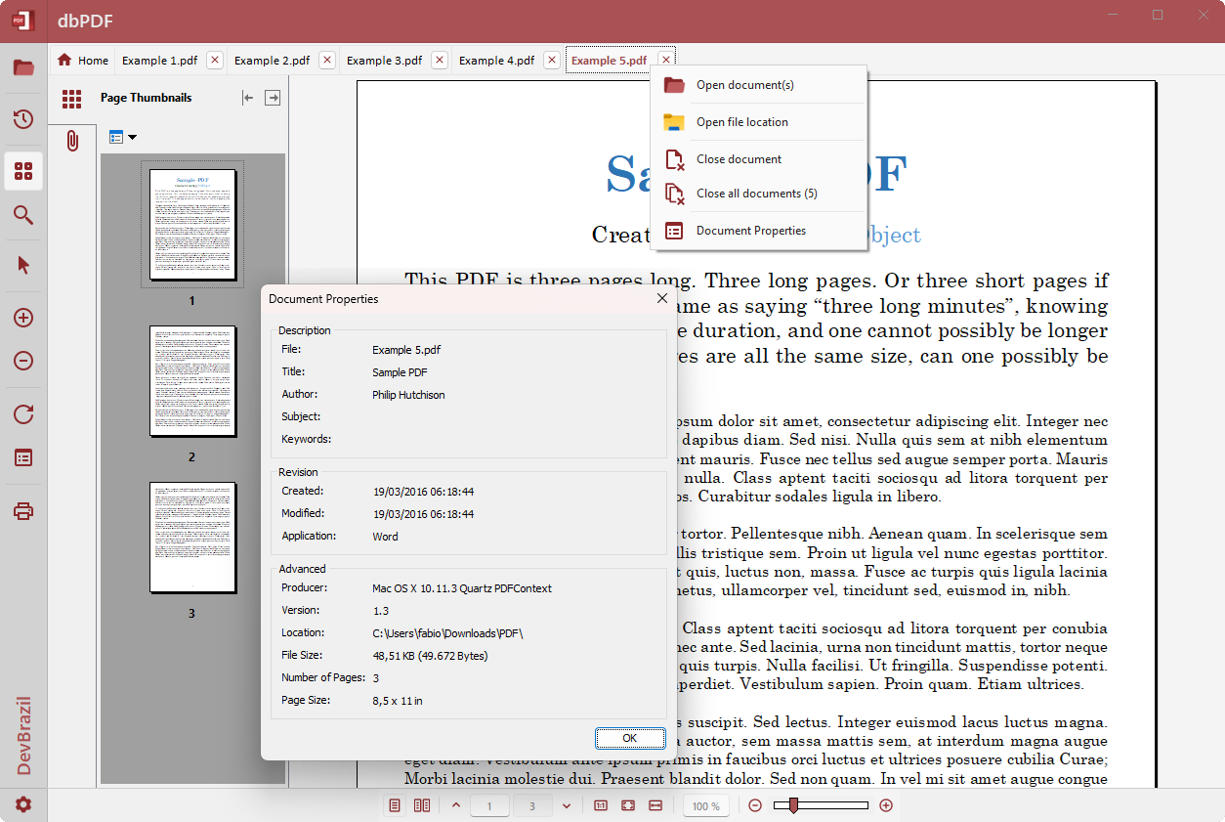This screenshot has width=1225, height=822.
Task: Click OK in Document Properties dialog
Action: [630, 738]
